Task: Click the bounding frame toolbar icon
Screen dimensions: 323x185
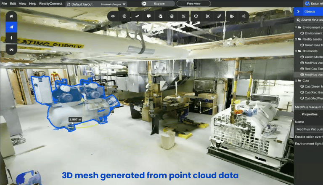Action: point(183,16)
